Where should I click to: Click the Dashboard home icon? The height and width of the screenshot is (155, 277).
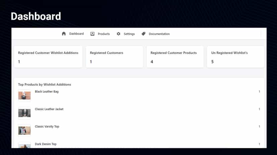click(64, 34)
